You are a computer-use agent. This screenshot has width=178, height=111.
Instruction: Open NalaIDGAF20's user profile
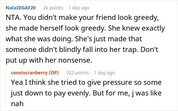21,8
